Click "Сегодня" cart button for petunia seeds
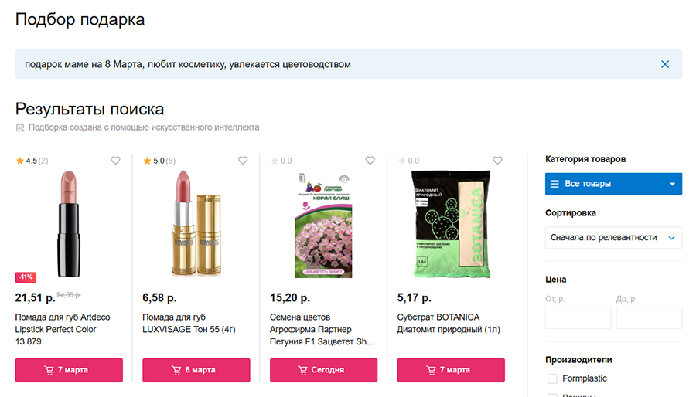The width and height of the screenshot is (696, 397). (x=323, y=370)
